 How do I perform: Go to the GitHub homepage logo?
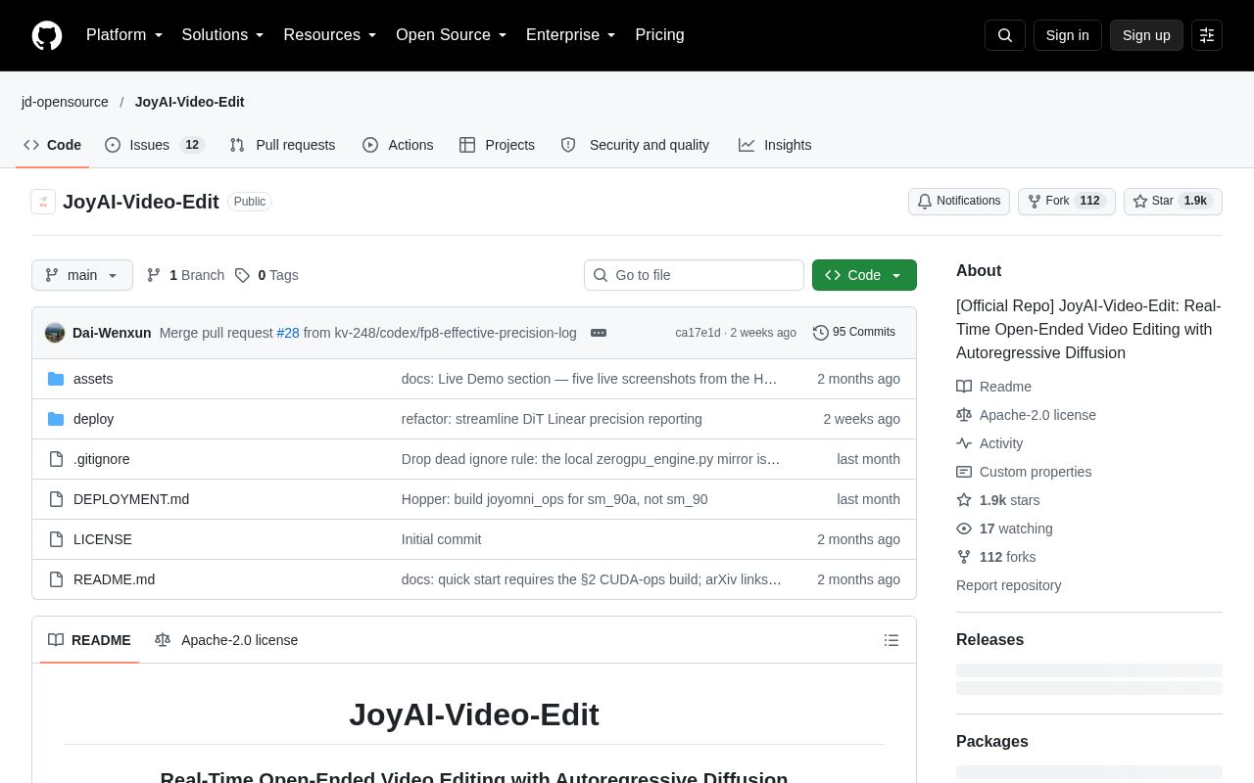click(47, 35)
